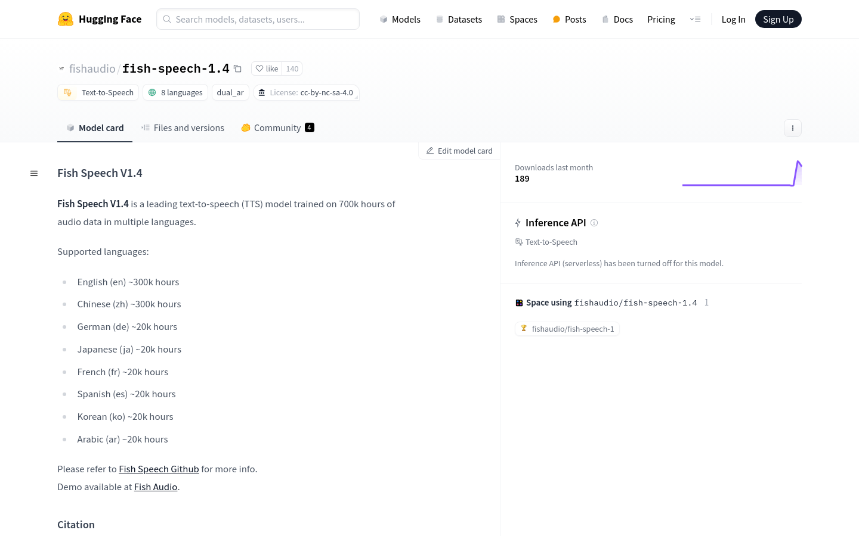Copy model name with the copy icon

click(237, 68)
